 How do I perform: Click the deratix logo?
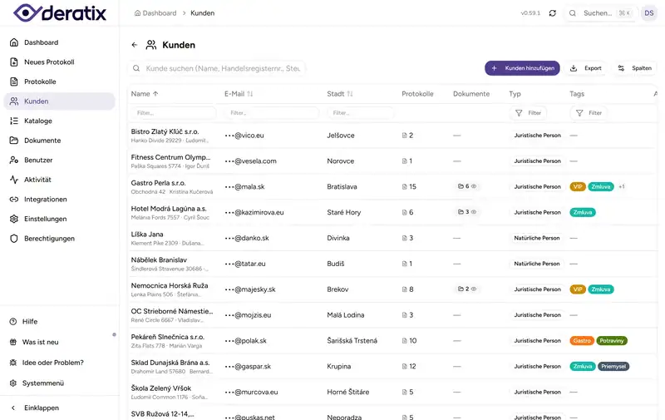[x=60, y=12]
